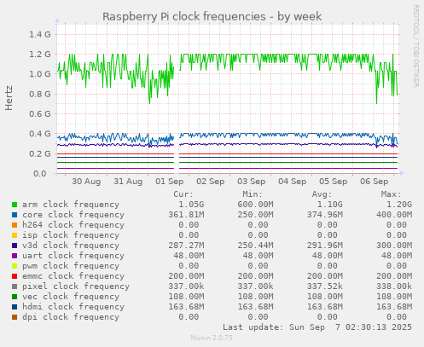Click the '04 Sep' x-axis label

pos(293,182)
